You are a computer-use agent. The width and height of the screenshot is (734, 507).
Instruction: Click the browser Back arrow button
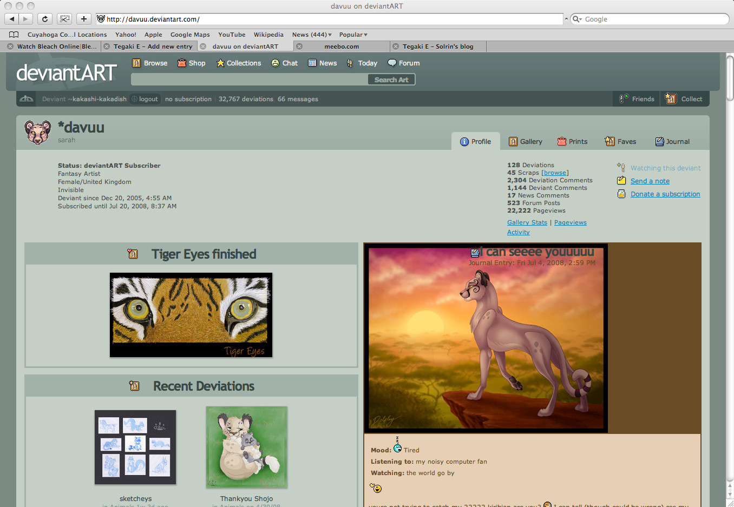(12, 19)
